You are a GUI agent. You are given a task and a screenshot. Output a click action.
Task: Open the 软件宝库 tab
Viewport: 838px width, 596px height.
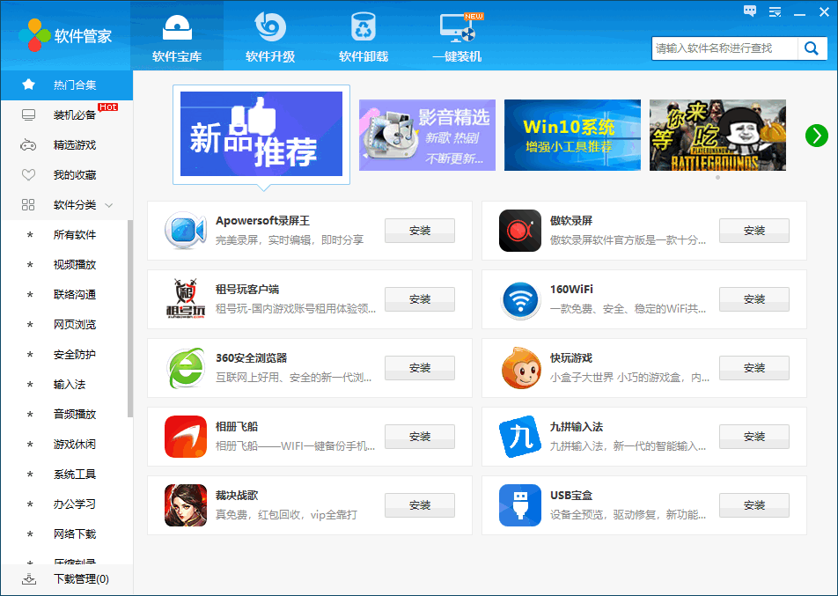177,35
